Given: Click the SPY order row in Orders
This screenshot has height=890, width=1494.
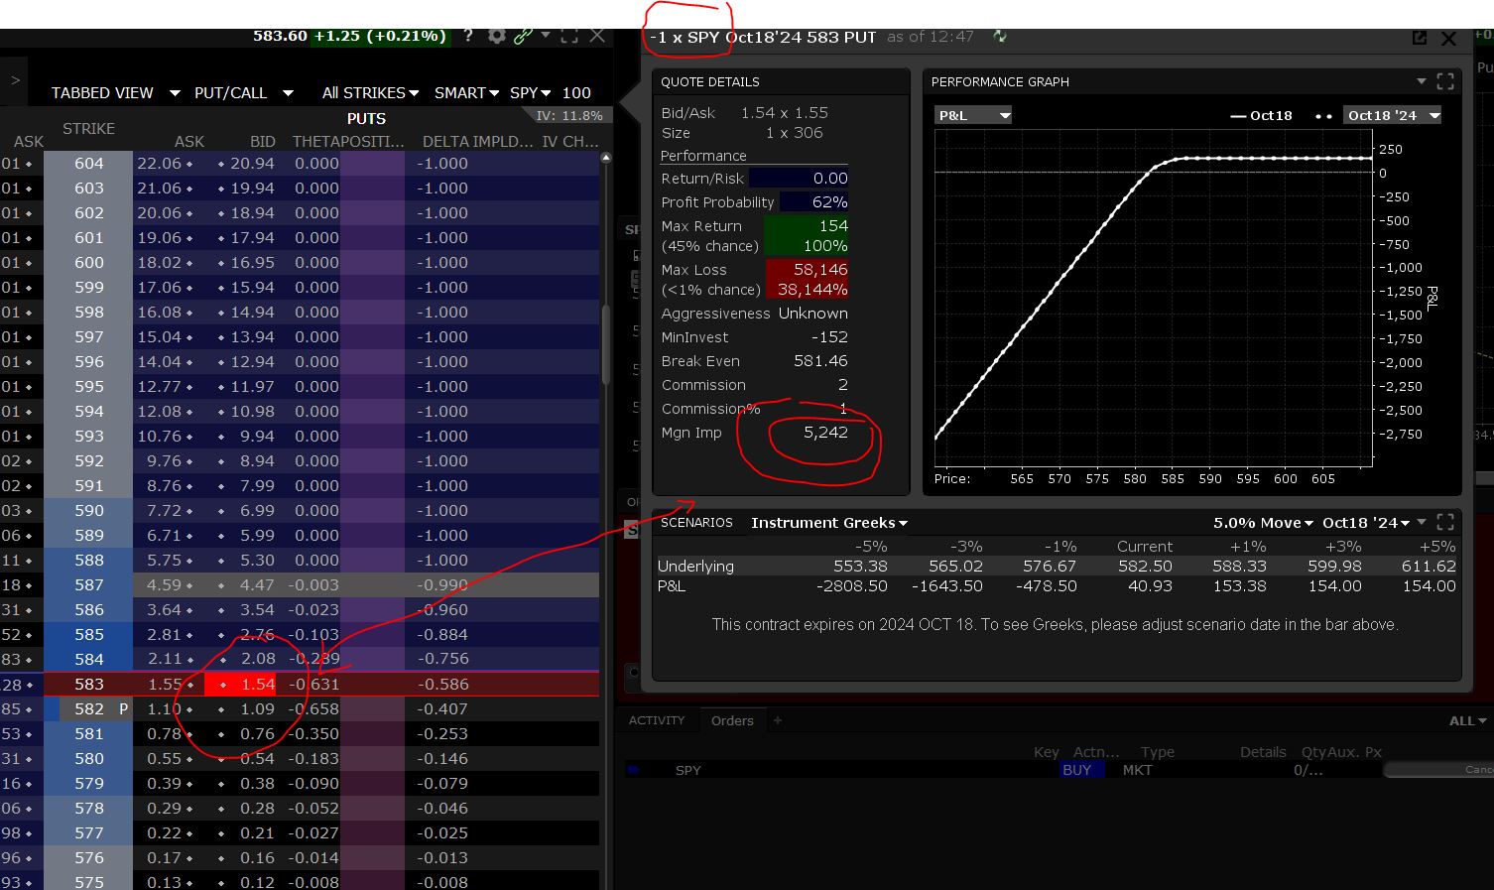Looking at the screenshot, I should pyautogui.click(x=1058, y=770).
